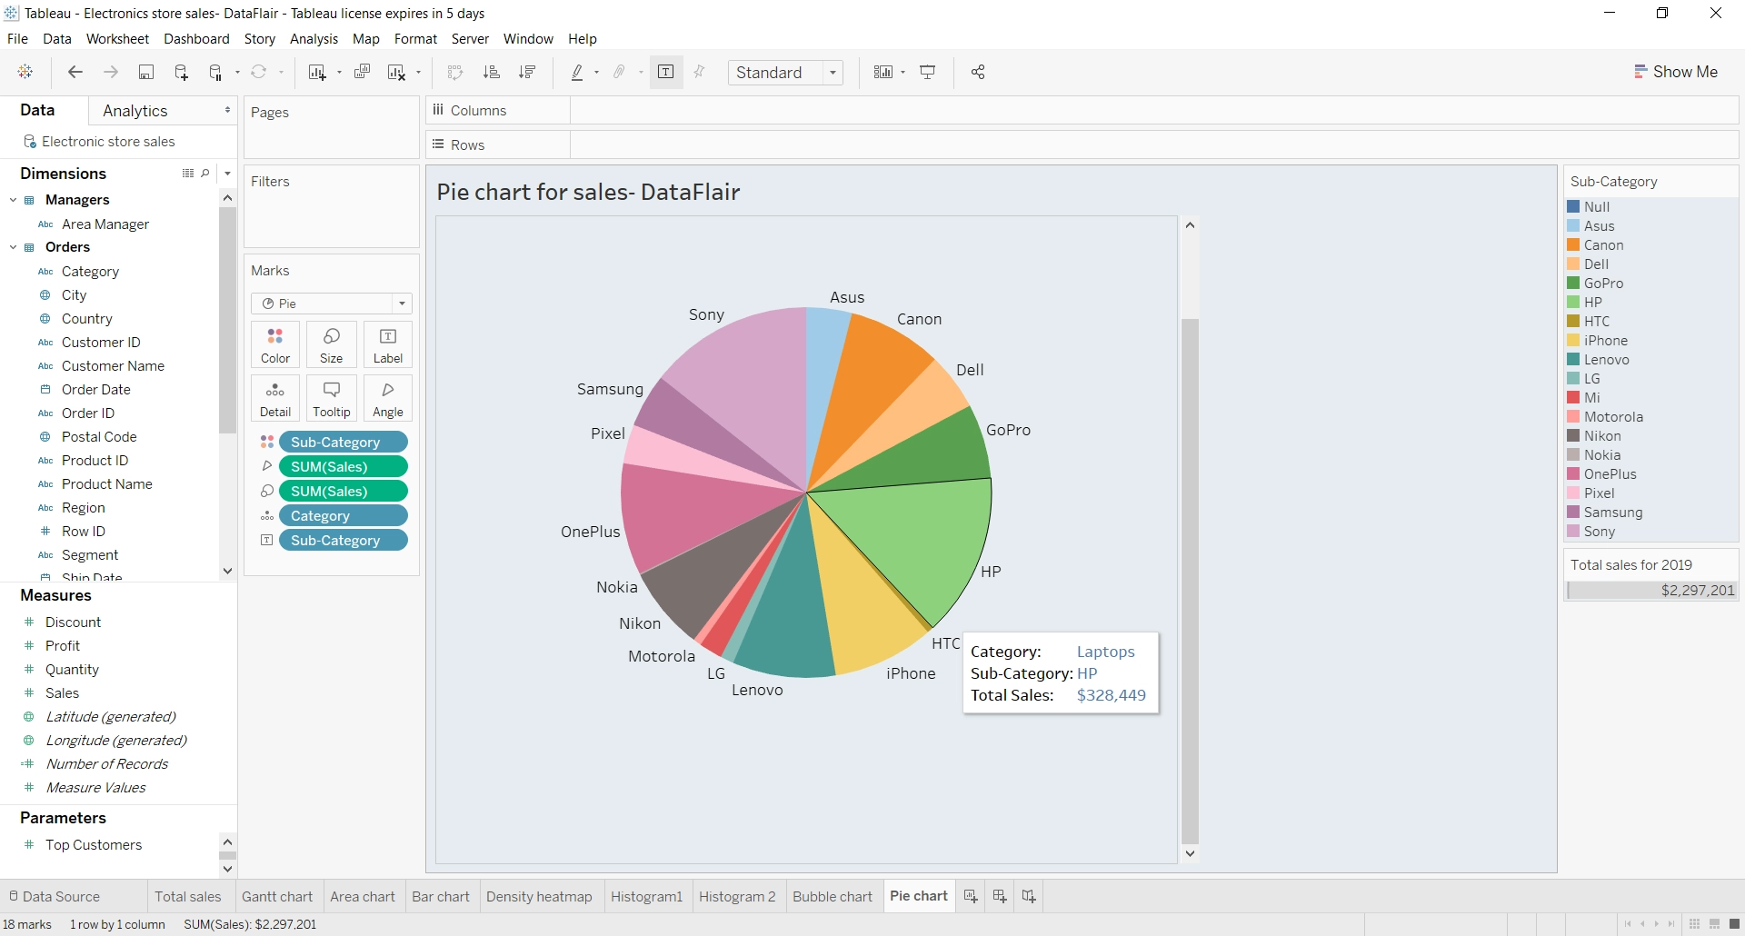Switch to the Bubble chart sheet tab
Screen dimensions: 1745x936
[833, 896]
